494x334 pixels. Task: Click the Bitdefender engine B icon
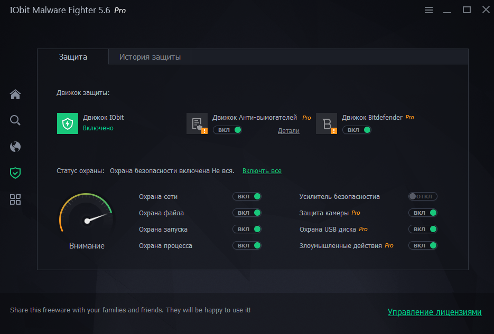327,123
